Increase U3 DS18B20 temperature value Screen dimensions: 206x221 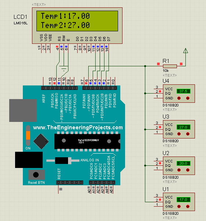(188, 134)
